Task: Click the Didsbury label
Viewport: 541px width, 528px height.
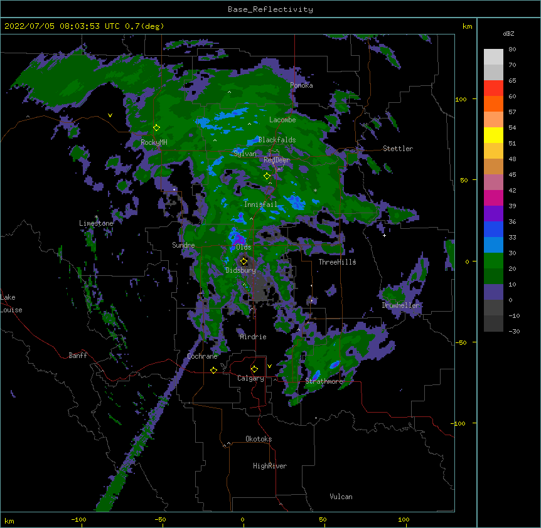Action: (x=240, y=270)
